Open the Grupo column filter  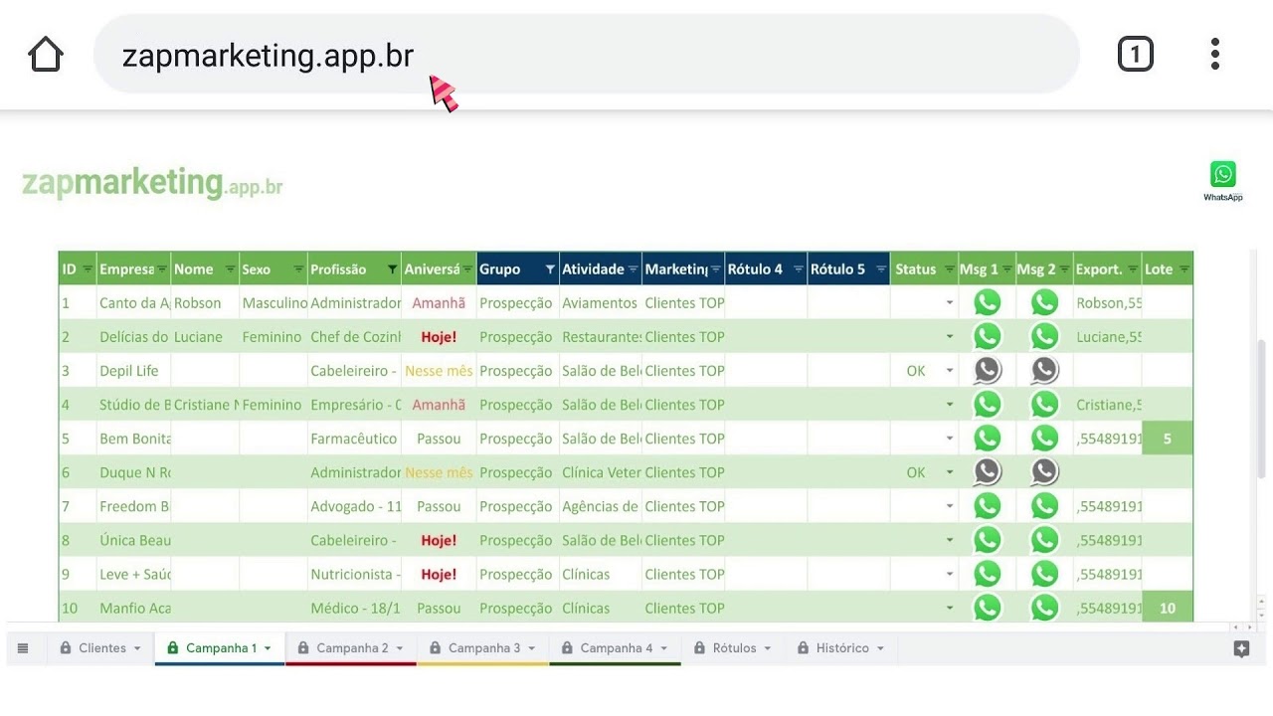[x=550, y=269]
